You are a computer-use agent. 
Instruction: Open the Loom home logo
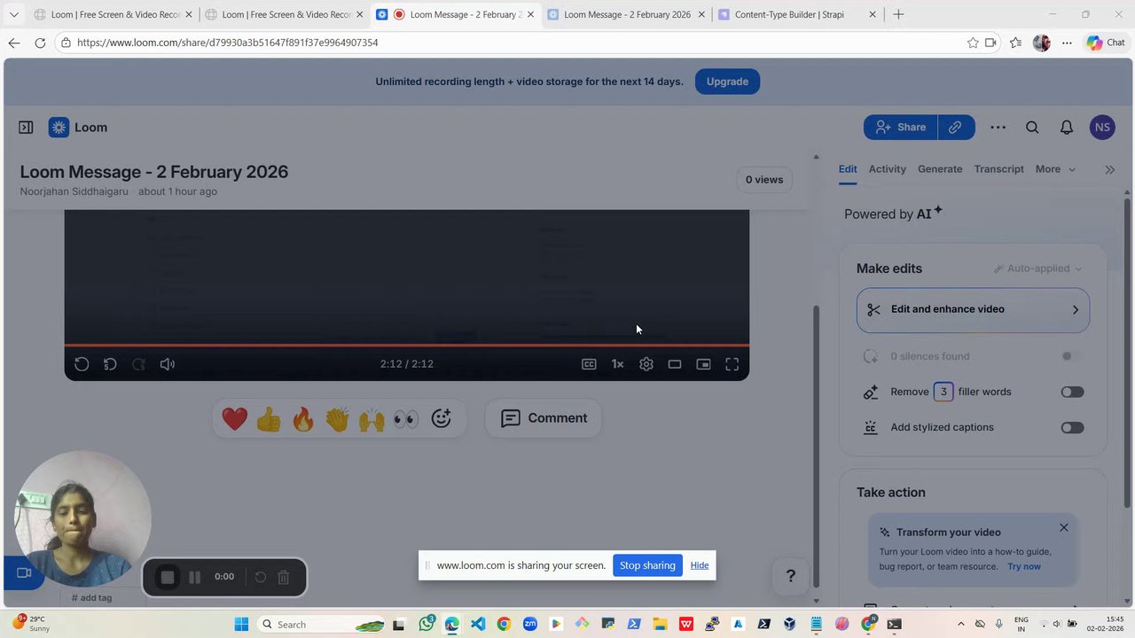tap(78, 128)
